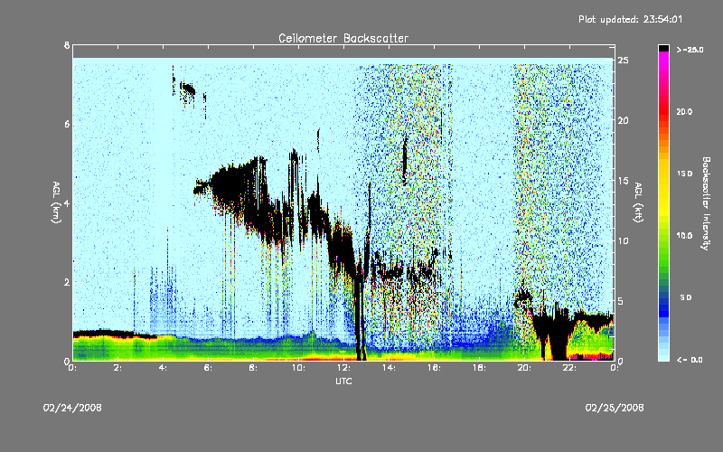Viewport: 723px width, 452px height.
Task: Click the vertical black streak near 5 km at 14:40 UTC
Action: tap(404, 159)
